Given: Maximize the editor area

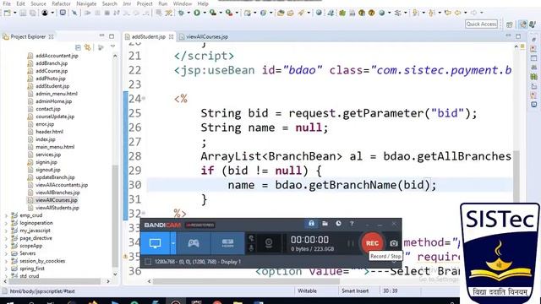Looking at the screenshot, I should coord(518,36).
